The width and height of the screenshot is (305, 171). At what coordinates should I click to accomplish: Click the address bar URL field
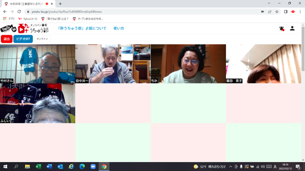[142, 11]
